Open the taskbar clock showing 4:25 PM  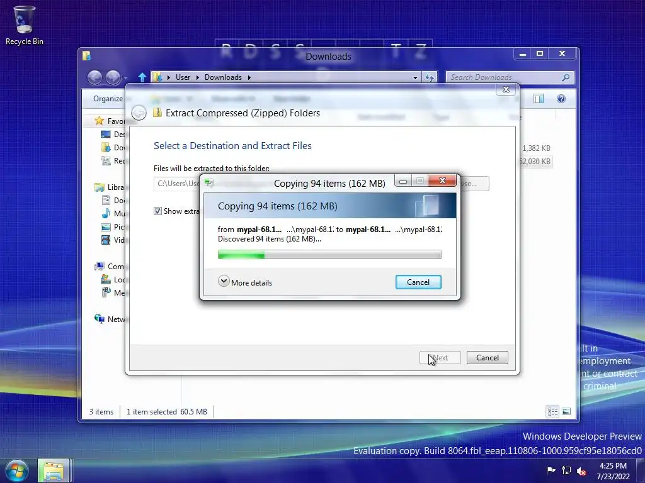pyautogui.click(x=613, y=470)
